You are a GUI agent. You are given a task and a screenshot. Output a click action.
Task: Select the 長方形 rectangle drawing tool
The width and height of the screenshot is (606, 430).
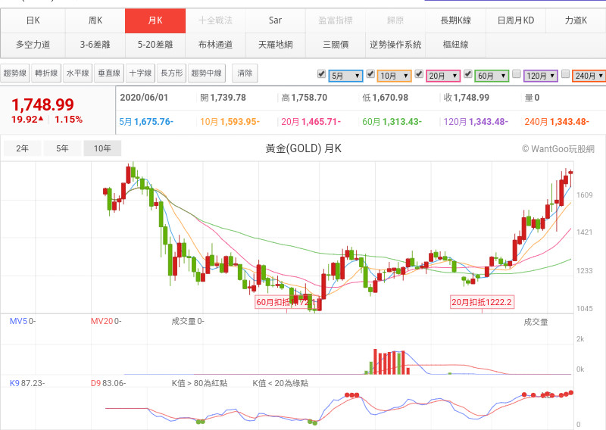pos(170,73)
